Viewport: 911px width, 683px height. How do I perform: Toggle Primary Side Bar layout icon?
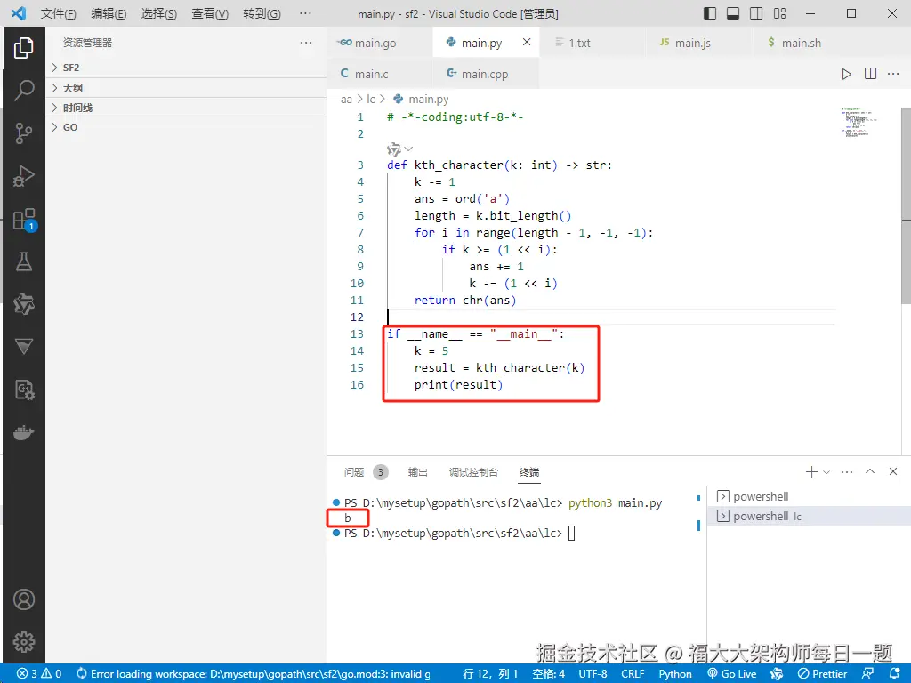[x=710, y=13]
